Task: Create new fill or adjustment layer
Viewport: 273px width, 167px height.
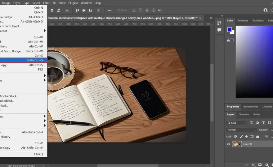Action: pos(266,165)
